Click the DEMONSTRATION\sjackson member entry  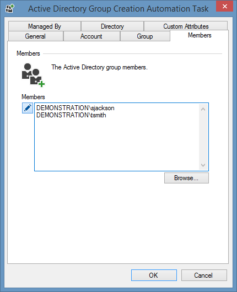[76, 108]
